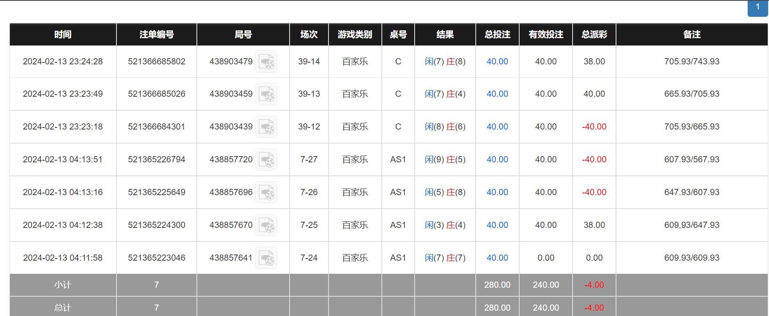Select order number 521365224300
This screenshot has width=769, height=316.
click(157, 225)
